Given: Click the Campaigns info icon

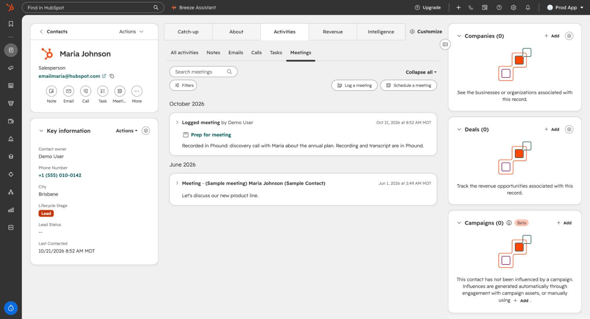Looking at the screenshot, I should (x=509, y=223).
